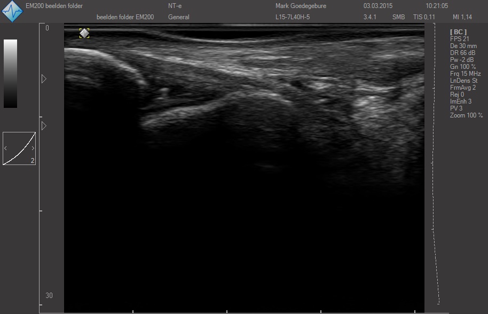
Task: Click the DR 66 dB dynamic range
Action: tap(462, 53)
